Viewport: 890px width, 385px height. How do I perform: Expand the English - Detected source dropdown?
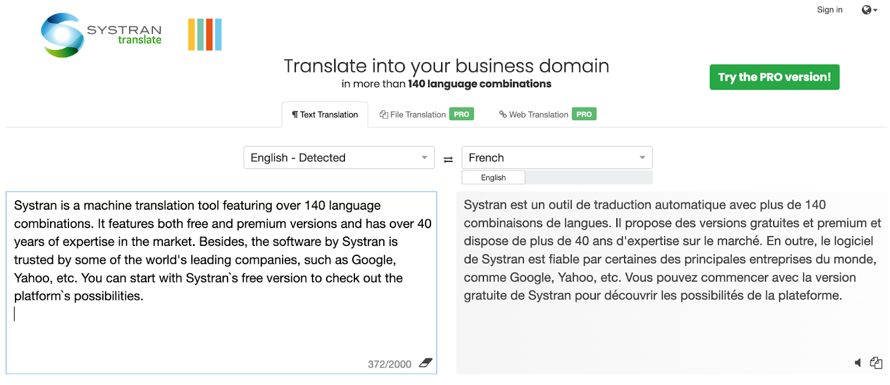click(x=339, y=158)
